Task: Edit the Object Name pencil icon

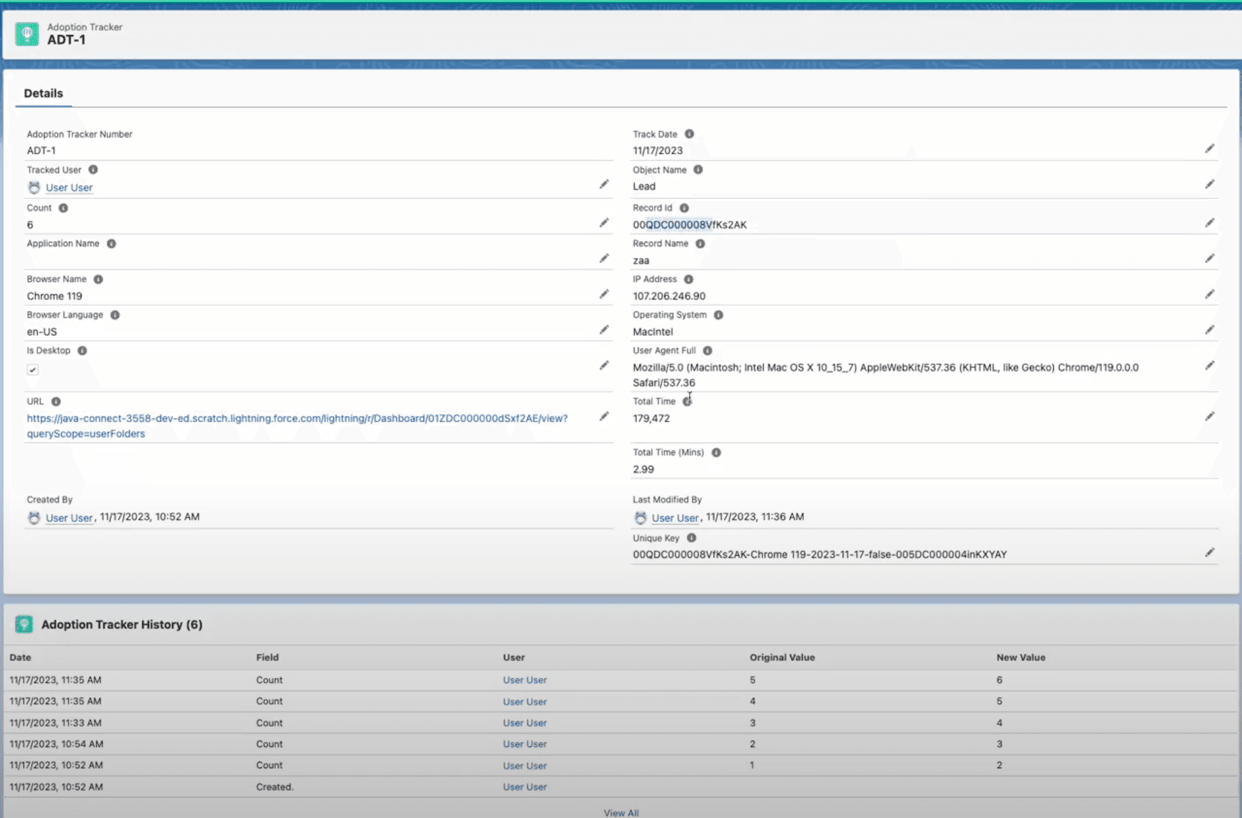Action: [1209, 185]
